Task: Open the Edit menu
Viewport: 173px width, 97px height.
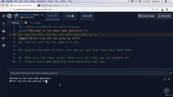Action: coord(21,1)
